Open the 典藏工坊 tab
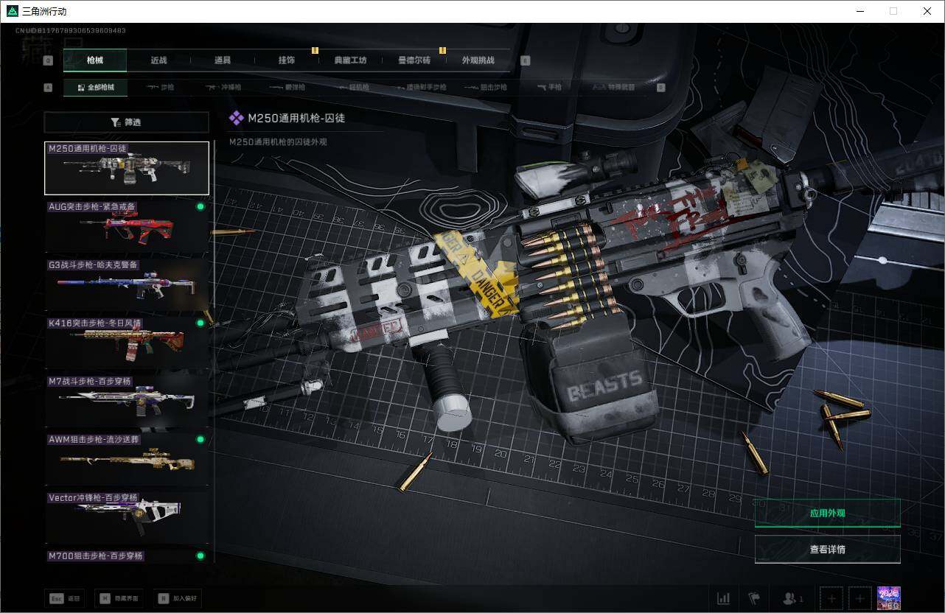 (x=350, y=60)
